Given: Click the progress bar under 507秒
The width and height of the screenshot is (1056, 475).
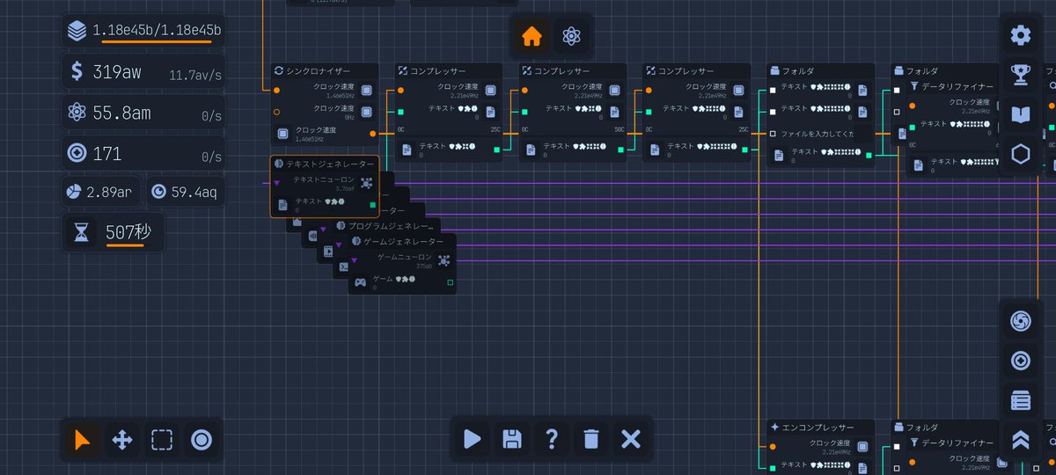Looking at the screenshot, I should 125,245.
